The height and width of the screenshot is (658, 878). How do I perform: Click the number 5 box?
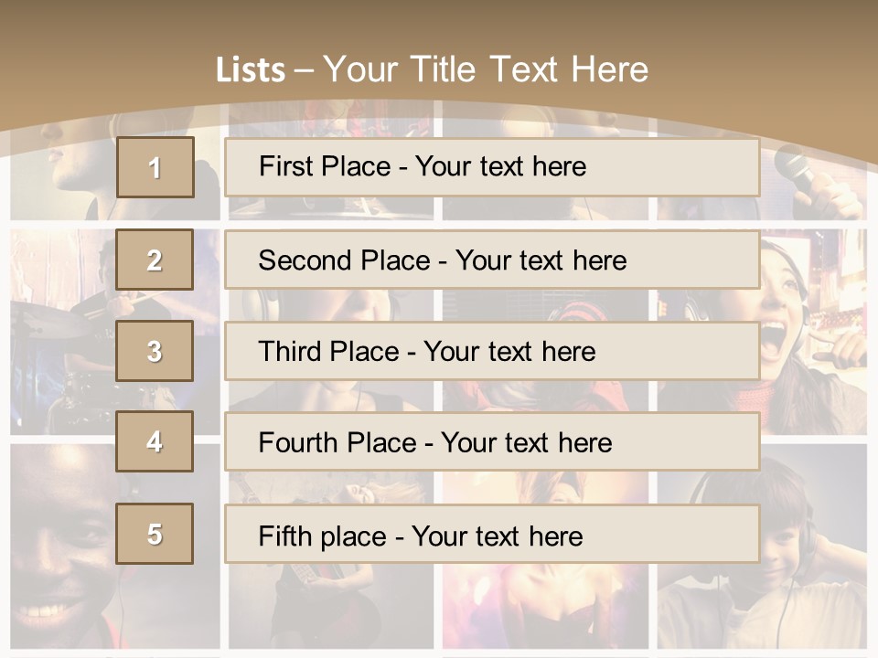[x=155, y=534]
